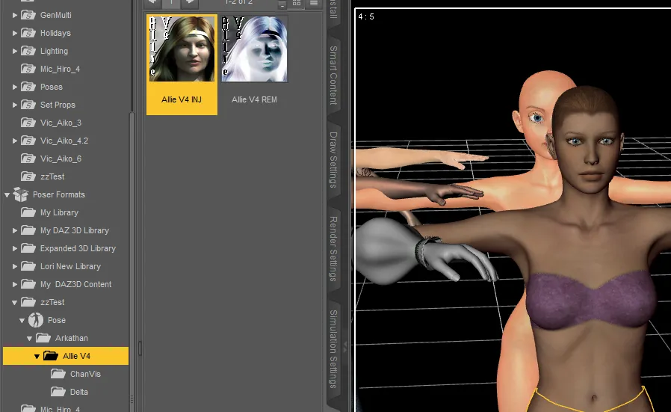
Task: Collapse the Poser Formats section
Action: [7, 194]
